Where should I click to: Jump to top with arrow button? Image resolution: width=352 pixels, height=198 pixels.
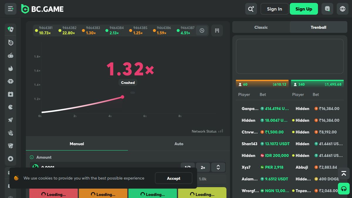point(344,174)
